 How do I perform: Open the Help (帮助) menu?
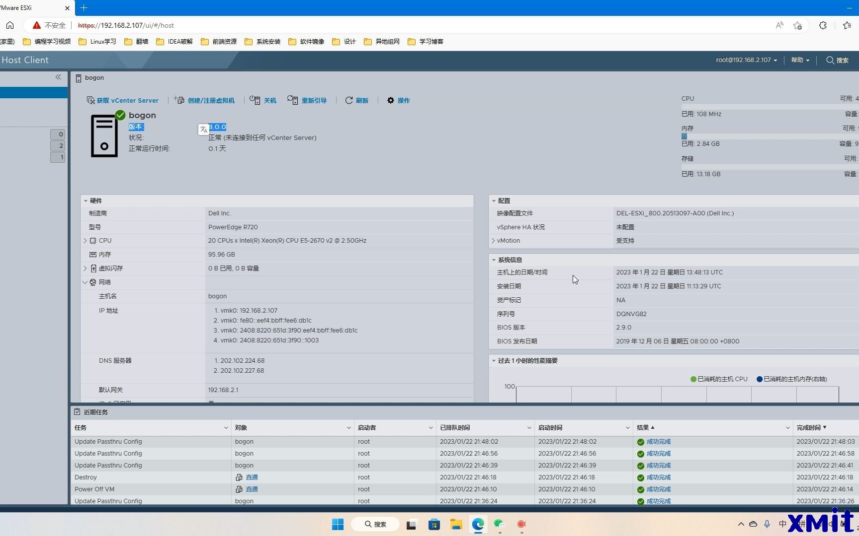(800, 60)
